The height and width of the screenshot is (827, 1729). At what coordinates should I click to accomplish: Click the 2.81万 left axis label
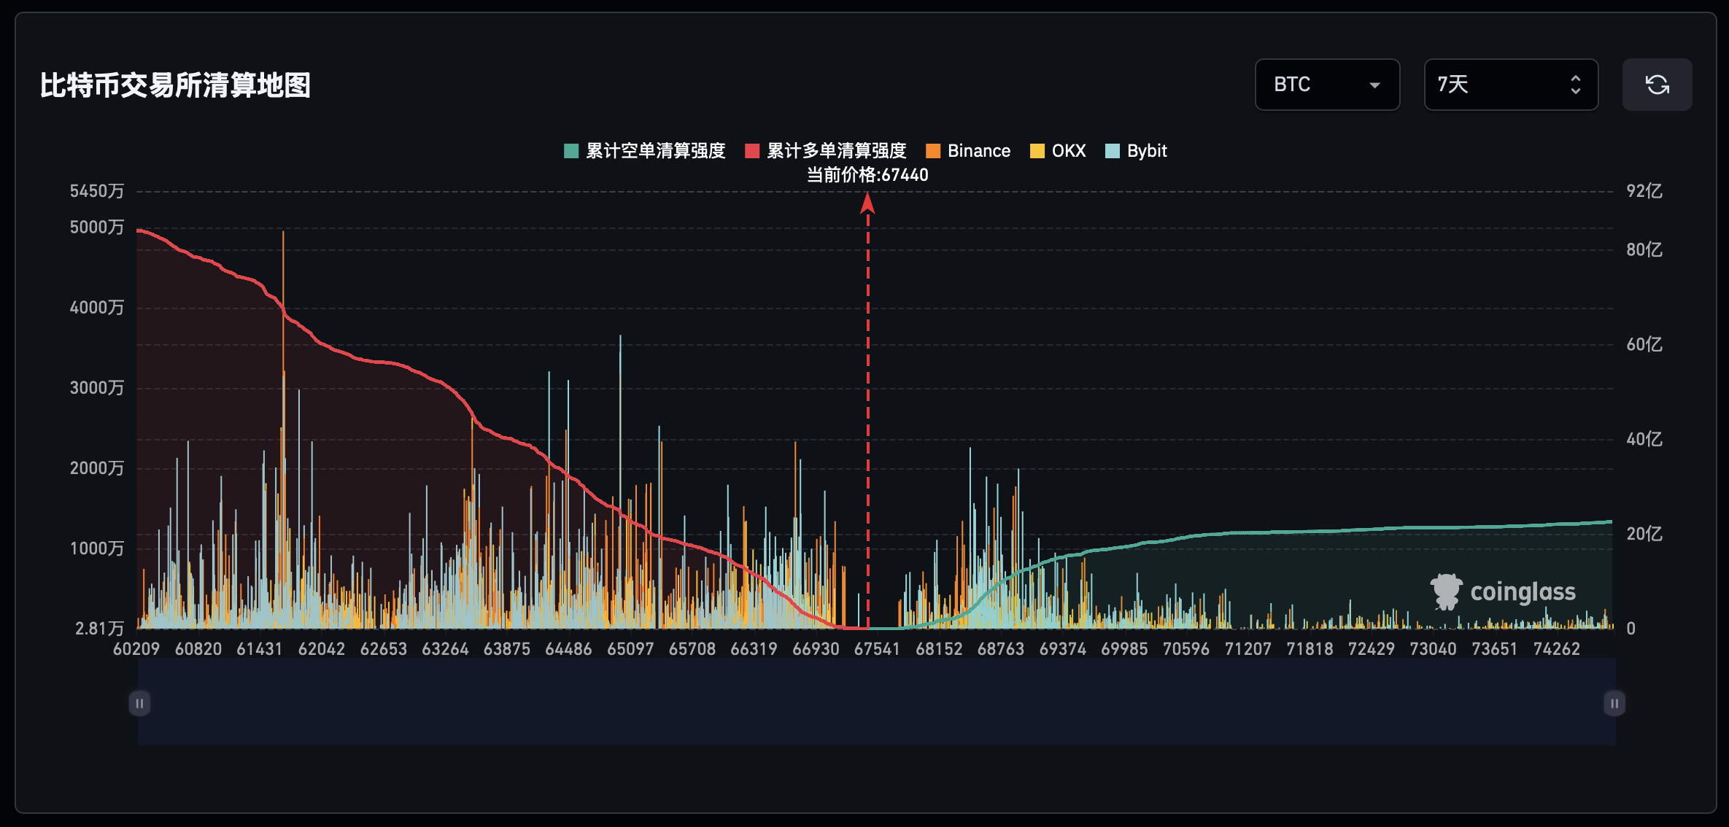[100, 629]
